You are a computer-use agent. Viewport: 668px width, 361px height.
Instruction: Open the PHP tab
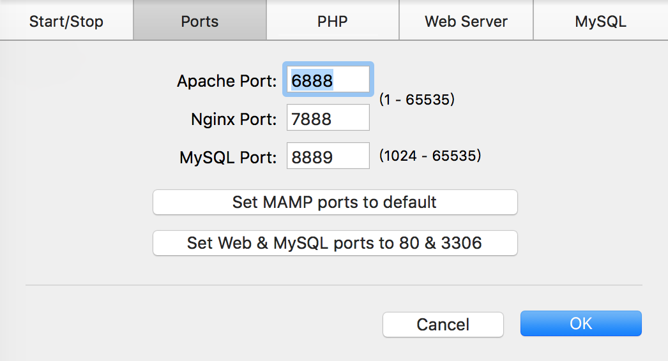[333, 21]
